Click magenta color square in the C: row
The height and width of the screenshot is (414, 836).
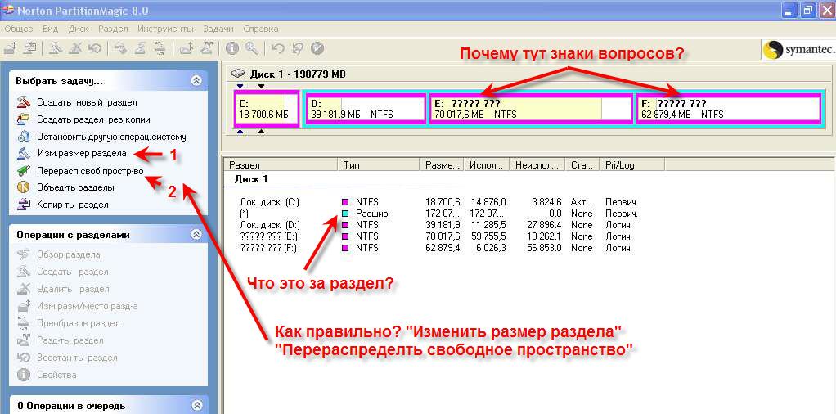[345, 202]
